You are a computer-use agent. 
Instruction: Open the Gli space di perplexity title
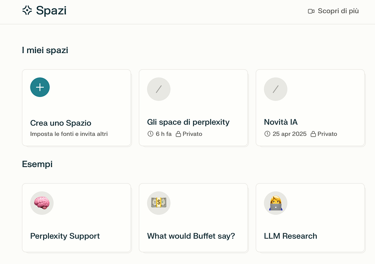click(188, 122)
